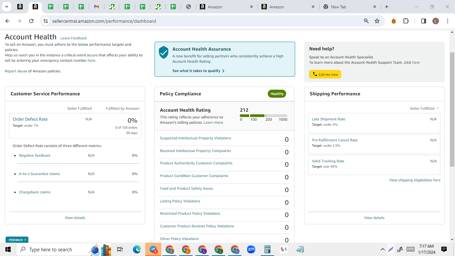Screen dimensions: 455x256
Task: Open Other Policy Violations
Action: [179, 239]
